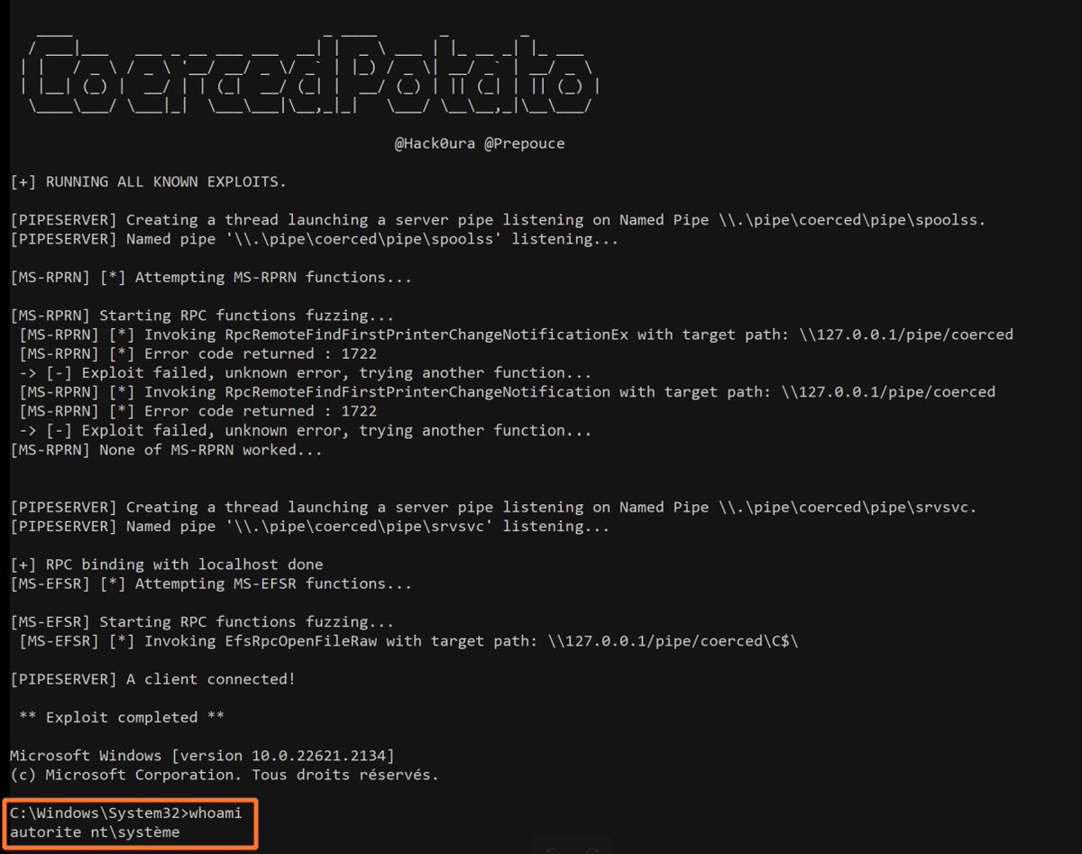The height and width of the screenshot is (854, 1082).
Task: Click '[PIPESERVER] A client connected!' line
Action: (152, 679)
